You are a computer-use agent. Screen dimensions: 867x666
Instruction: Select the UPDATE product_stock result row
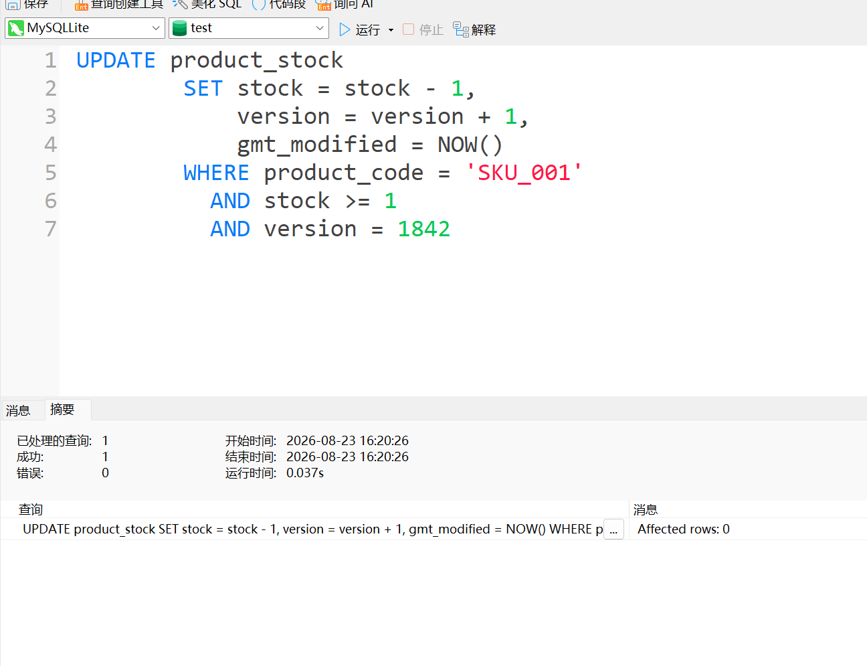click(x=314, y=529)
